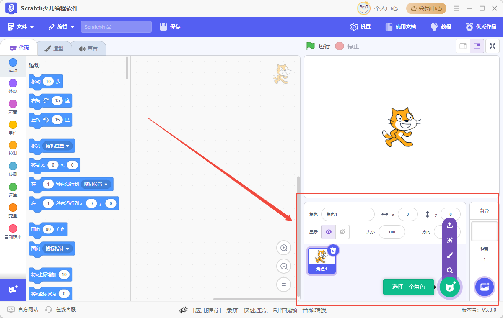Viewport: 503px width, 318px height.
Task: Expand 随机位置 dropdown in 秒内滑行到 block
Action: (x=96, y=184)
